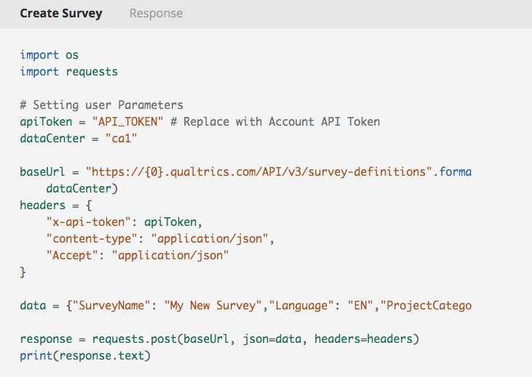Click the indented dataCenter) argument
This screenshot has height=377, width=532.
pyautogui.click(x=82, y=188)
